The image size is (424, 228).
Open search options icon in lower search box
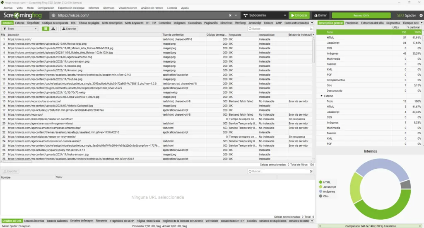click(x=311, y=171)
